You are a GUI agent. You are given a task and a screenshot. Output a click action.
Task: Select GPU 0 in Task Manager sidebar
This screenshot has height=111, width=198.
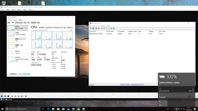click(18, 59)
